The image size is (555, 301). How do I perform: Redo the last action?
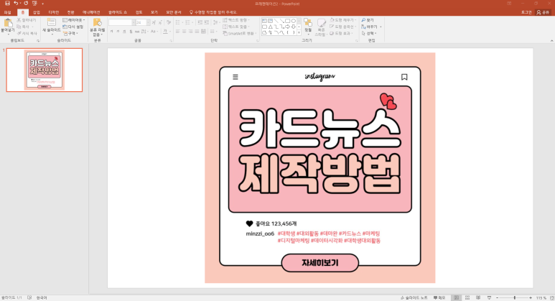[26, 3]
